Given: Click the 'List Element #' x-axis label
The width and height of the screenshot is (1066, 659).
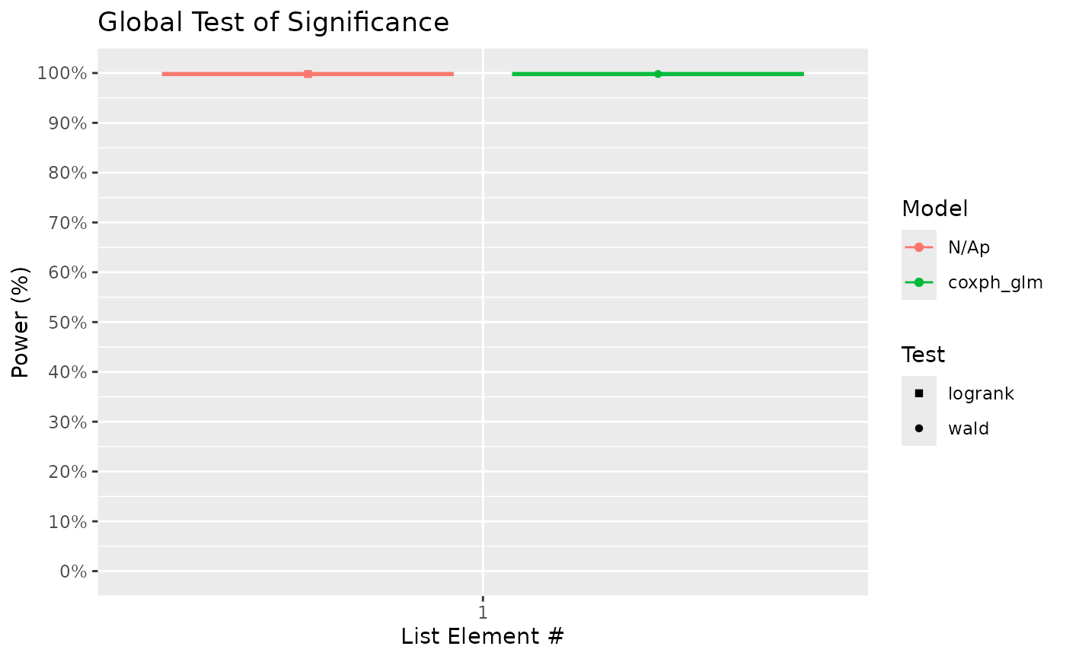Looking at the screenshot, I should [x=483, y=636].
